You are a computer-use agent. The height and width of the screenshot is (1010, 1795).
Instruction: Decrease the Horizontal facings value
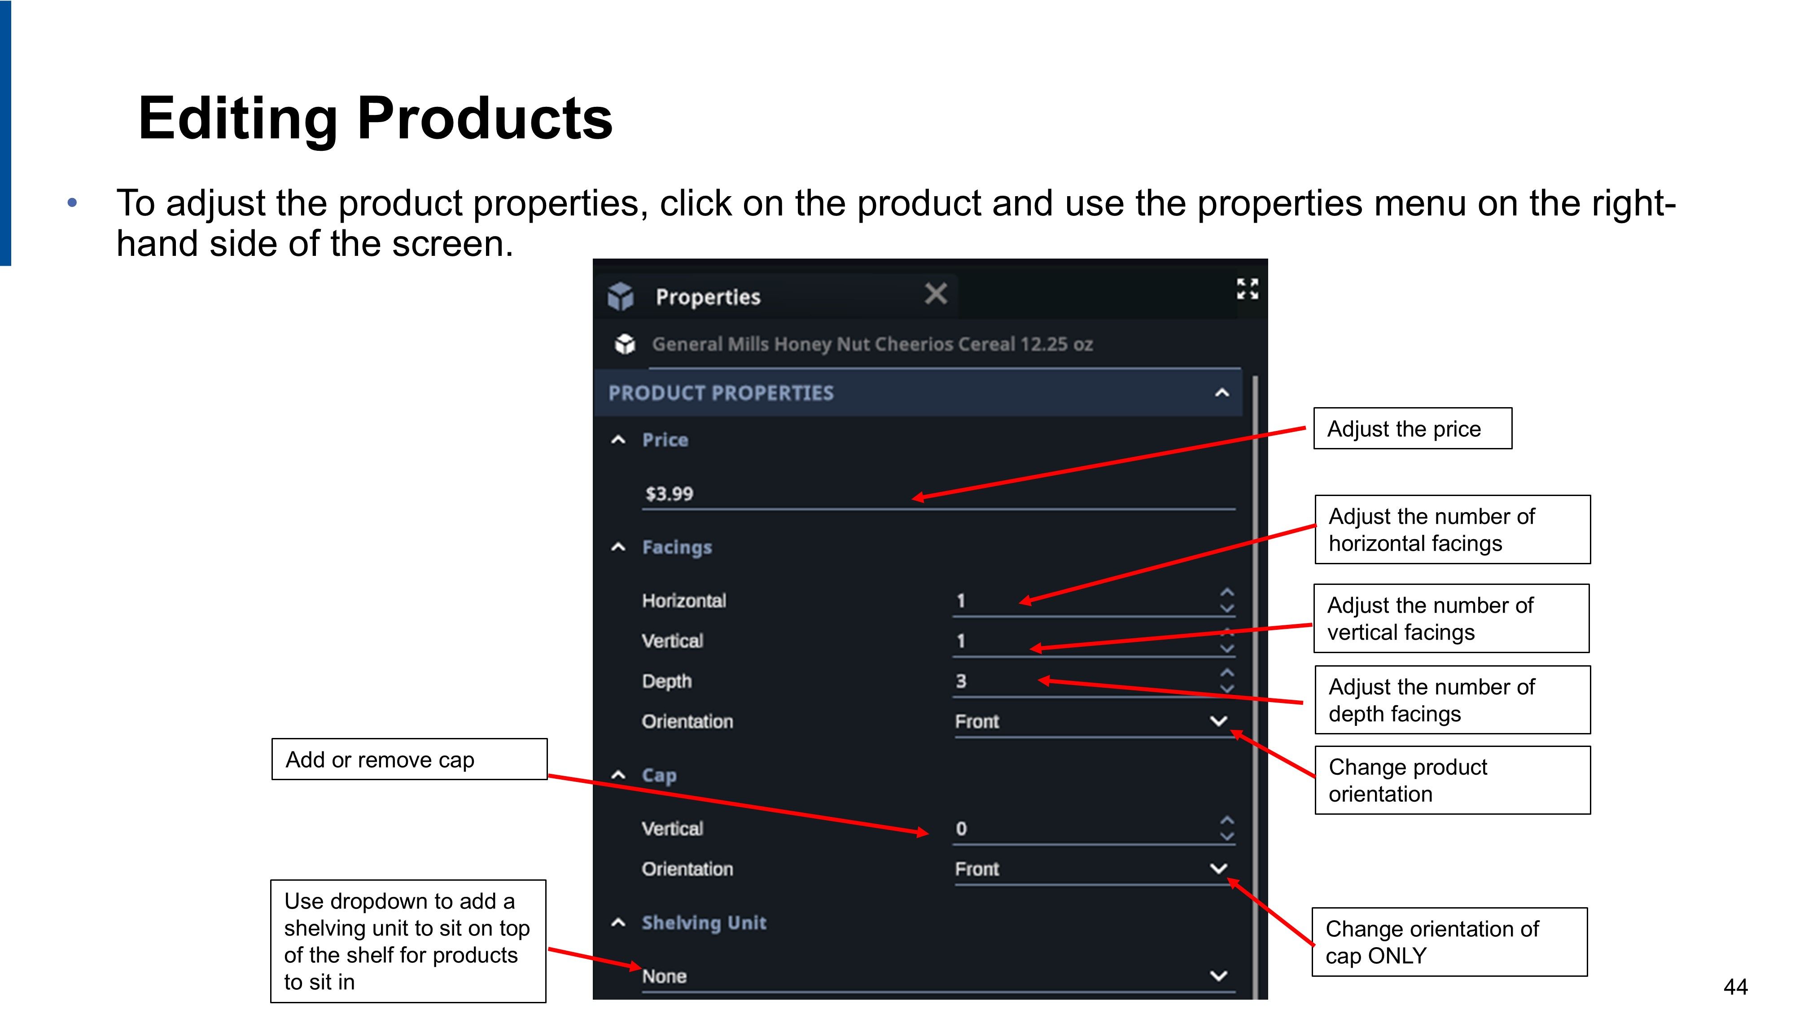1227,609
